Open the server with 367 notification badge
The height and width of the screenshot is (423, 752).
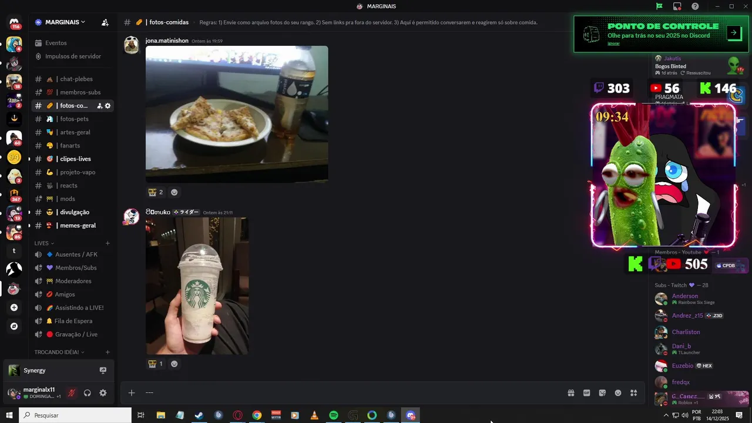tap(14, 195)
